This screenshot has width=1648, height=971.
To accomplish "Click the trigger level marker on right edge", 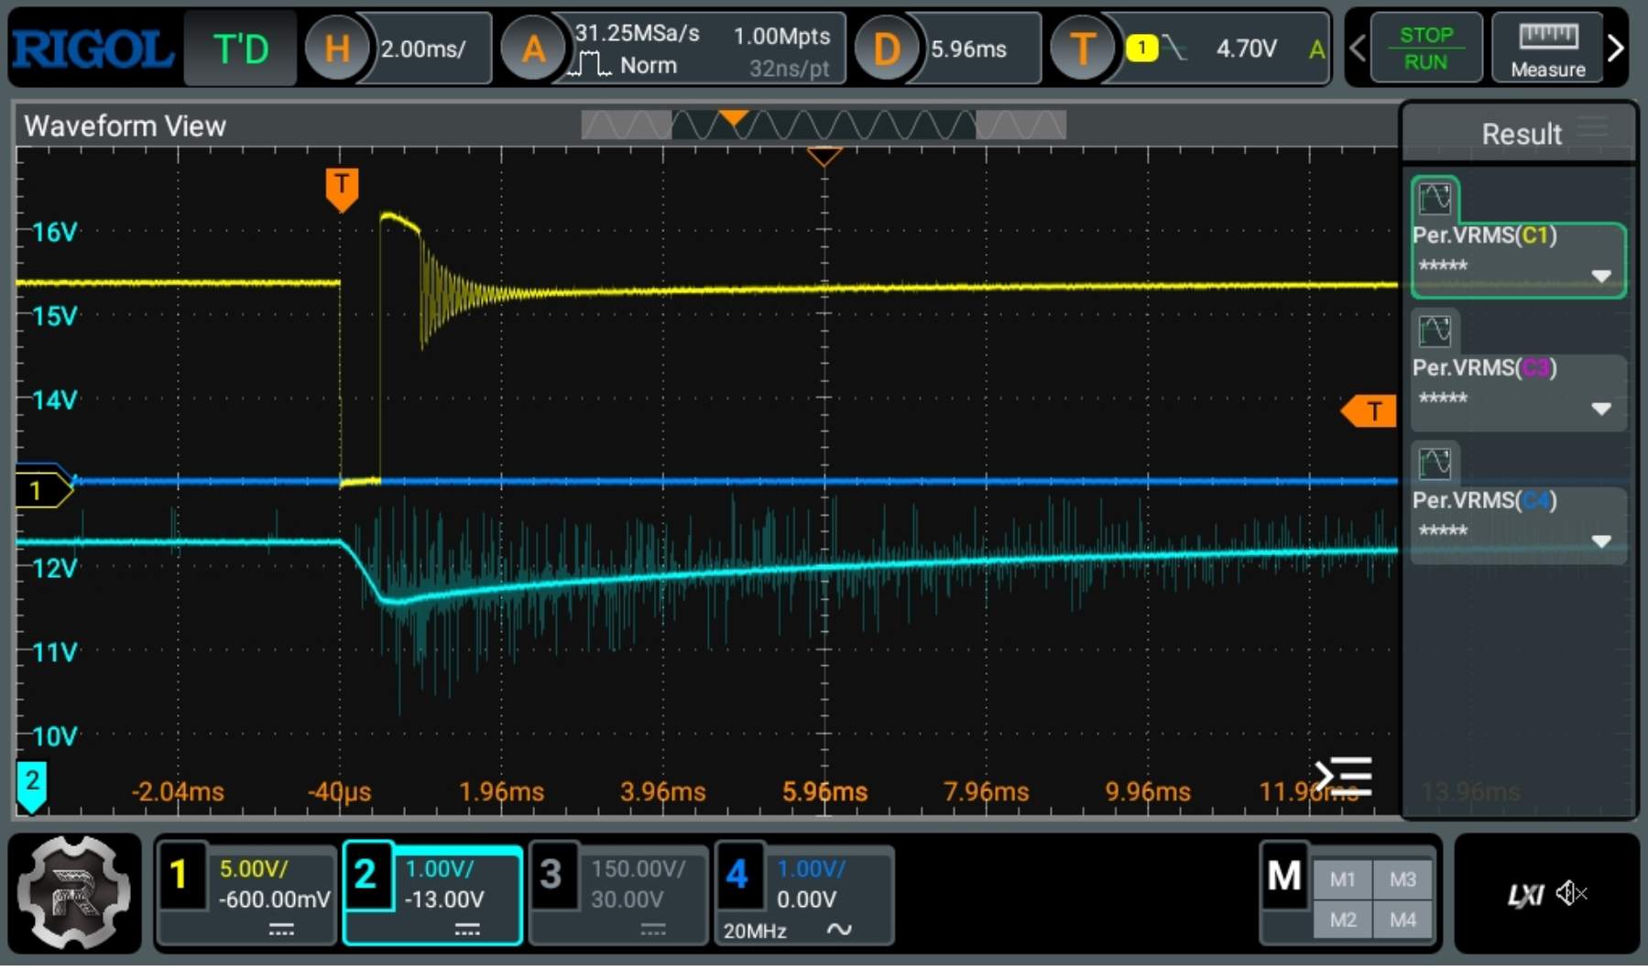I will pos(1370,411).
